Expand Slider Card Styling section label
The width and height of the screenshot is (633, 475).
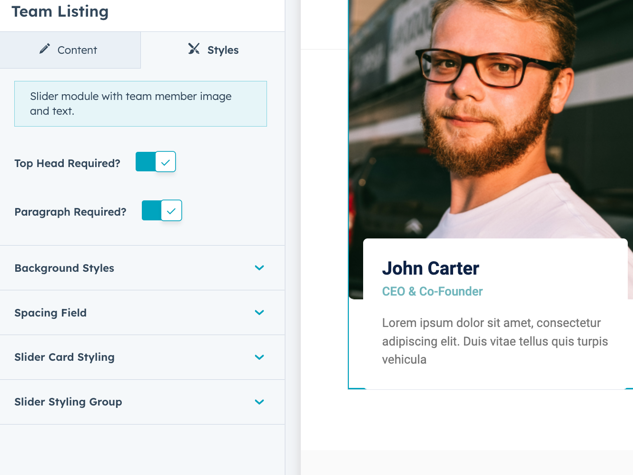click(x=64, y=357)
